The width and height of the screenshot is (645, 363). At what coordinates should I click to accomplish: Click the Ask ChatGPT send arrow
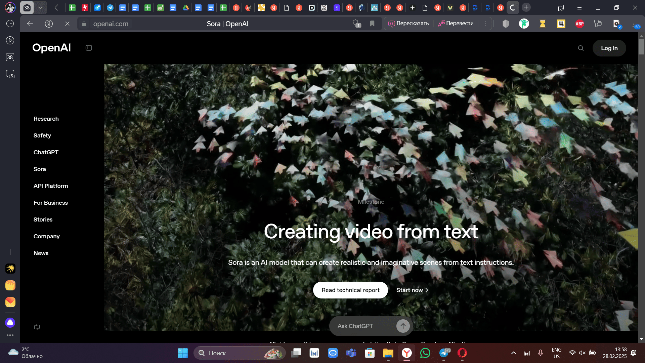tap(403, 326)
